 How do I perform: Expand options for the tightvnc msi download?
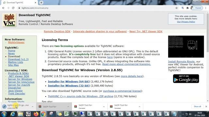[x=33, y=107]
